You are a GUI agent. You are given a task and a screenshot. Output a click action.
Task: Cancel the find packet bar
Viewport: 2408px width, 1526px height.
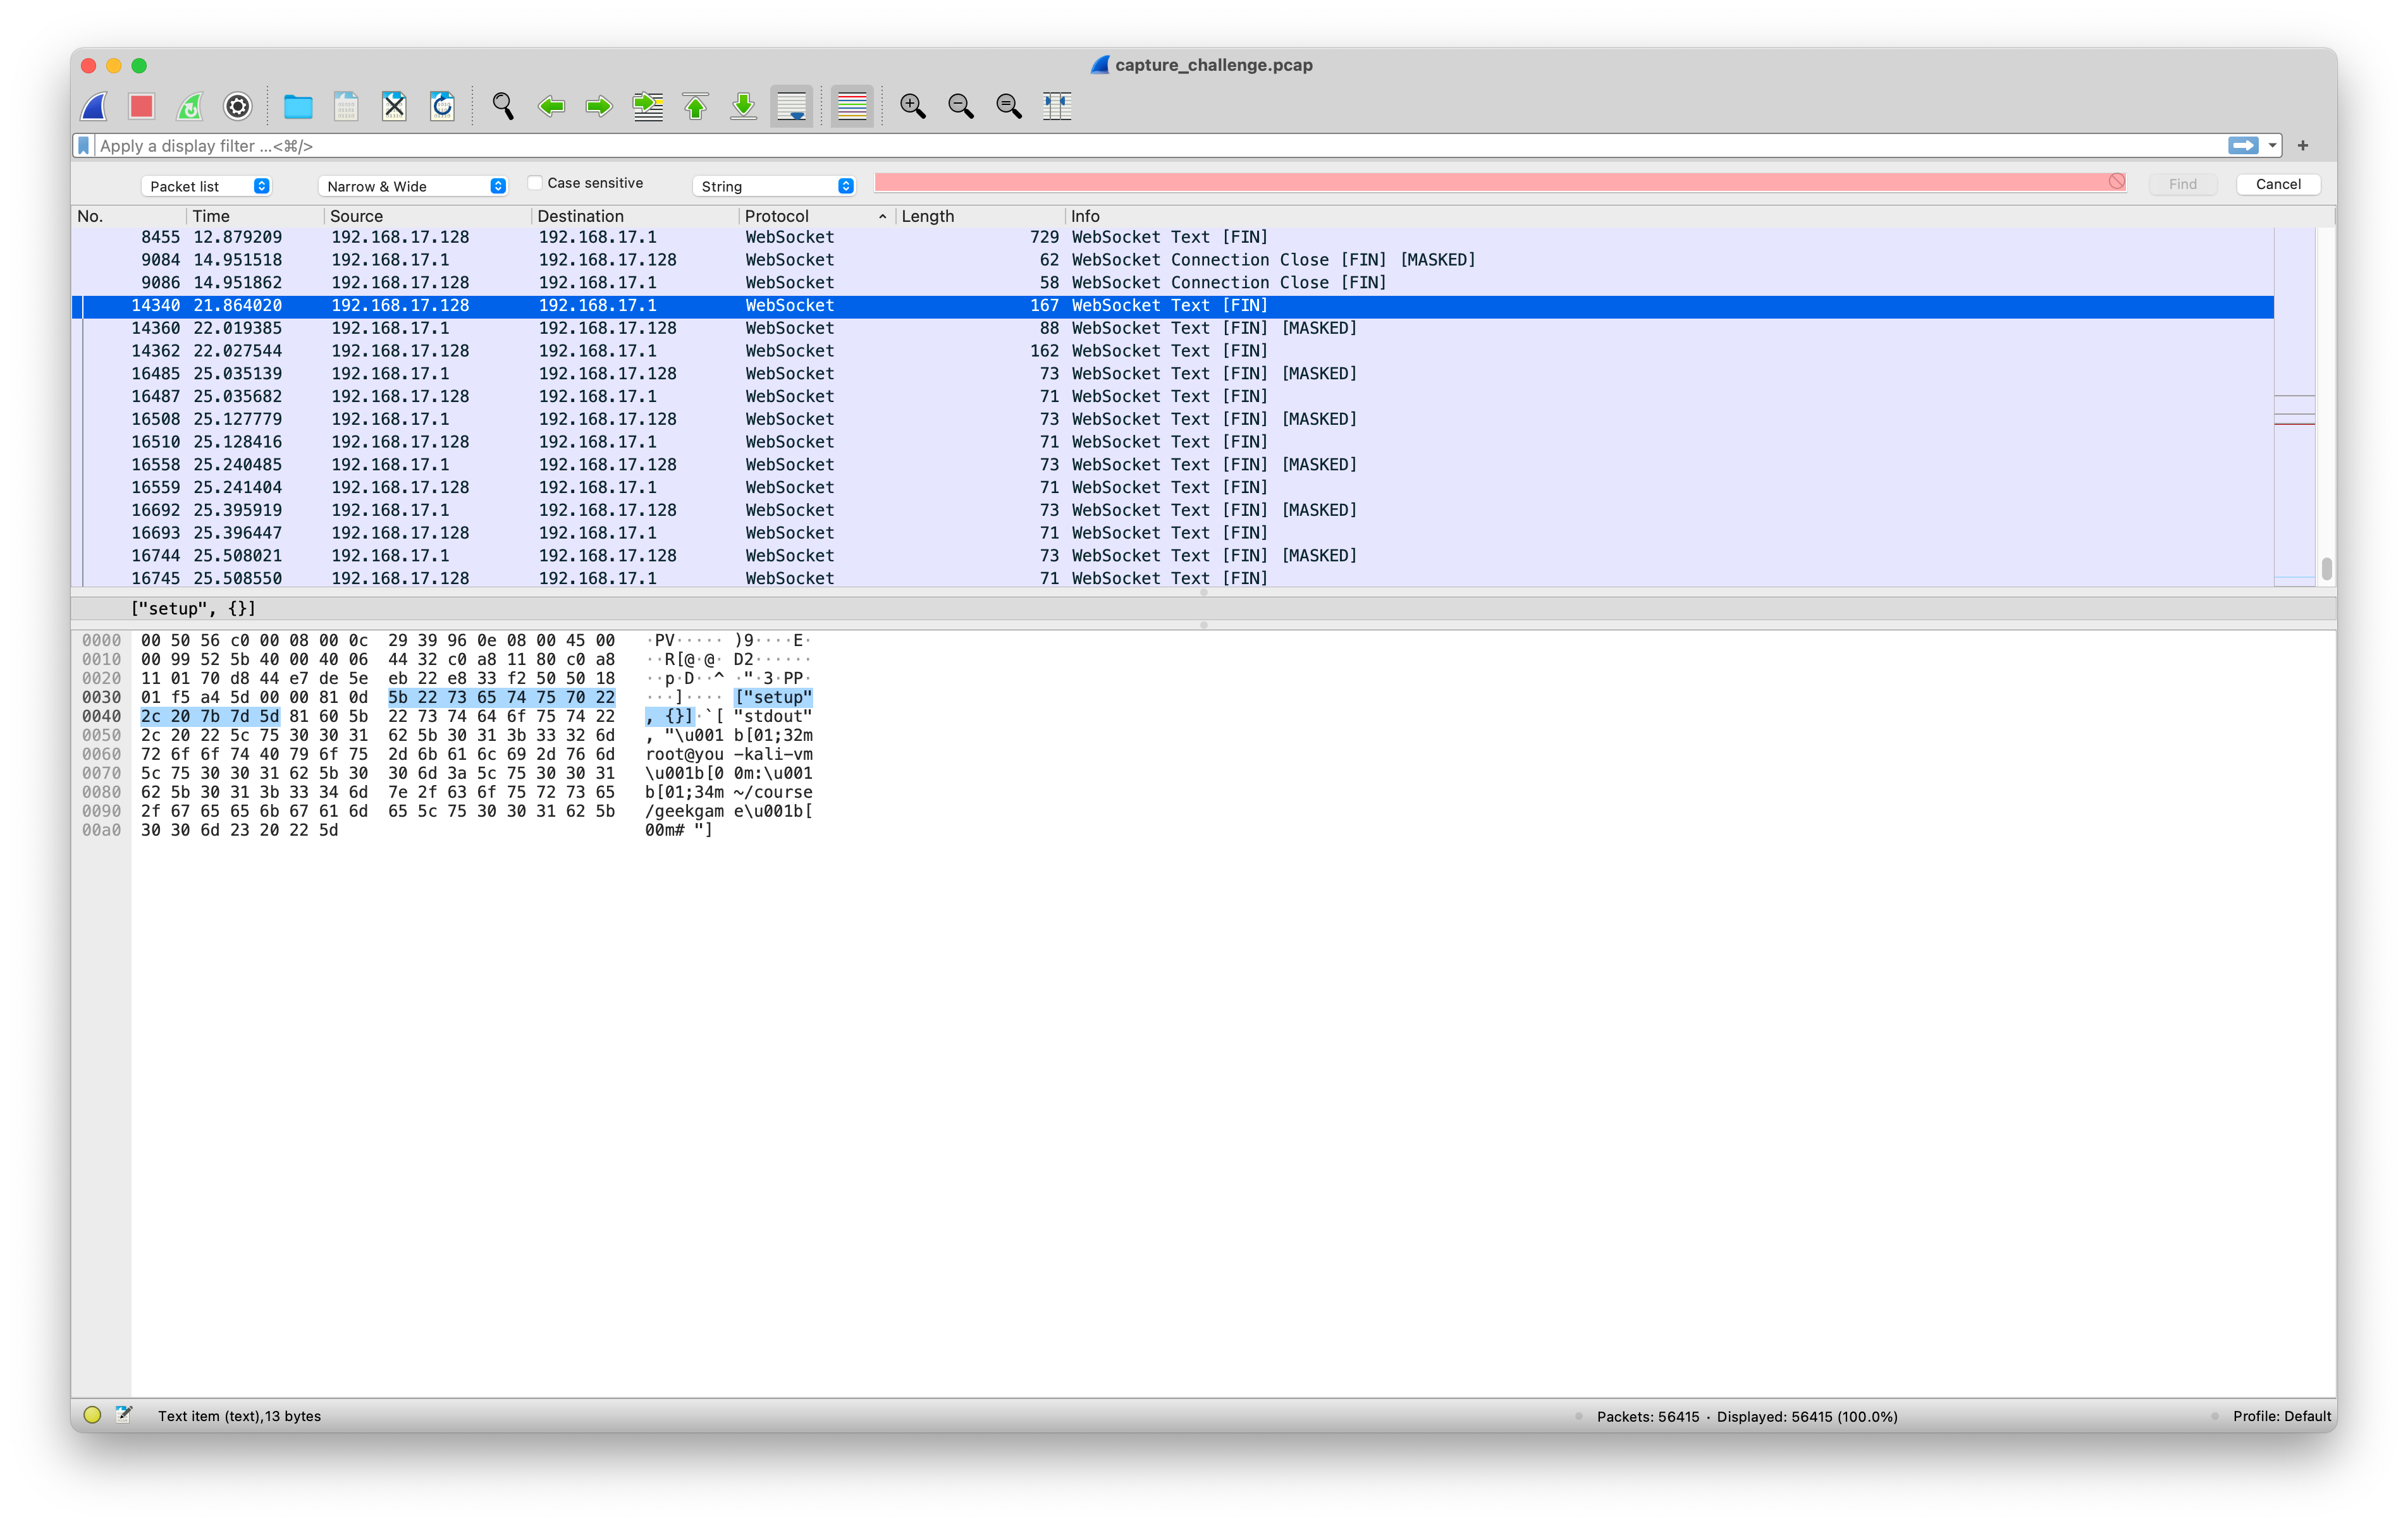point(2278,184)
